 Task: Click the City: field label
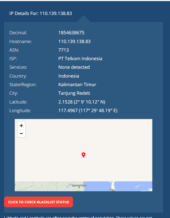pyautogui.click(x=14, y=93)
